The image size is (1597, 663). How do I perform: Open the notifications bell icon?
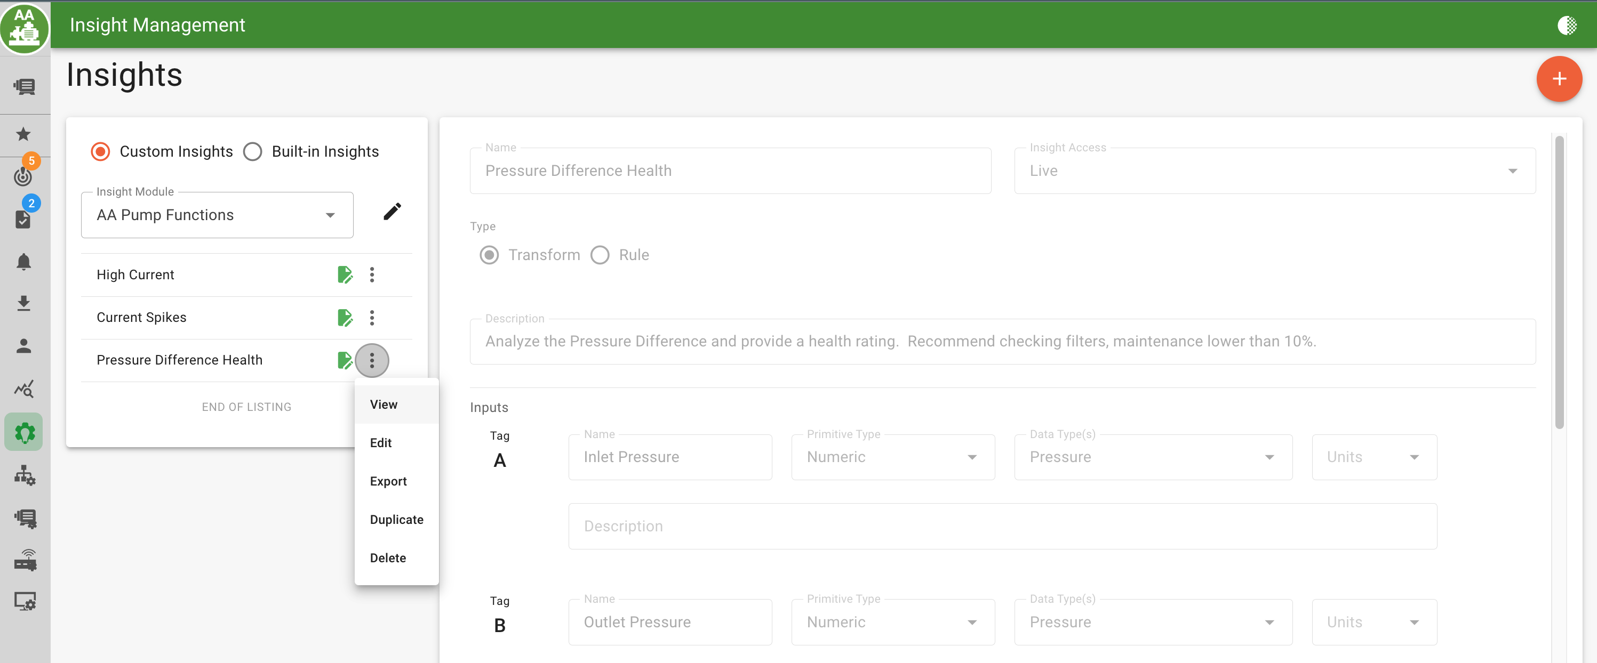[23, 262]
